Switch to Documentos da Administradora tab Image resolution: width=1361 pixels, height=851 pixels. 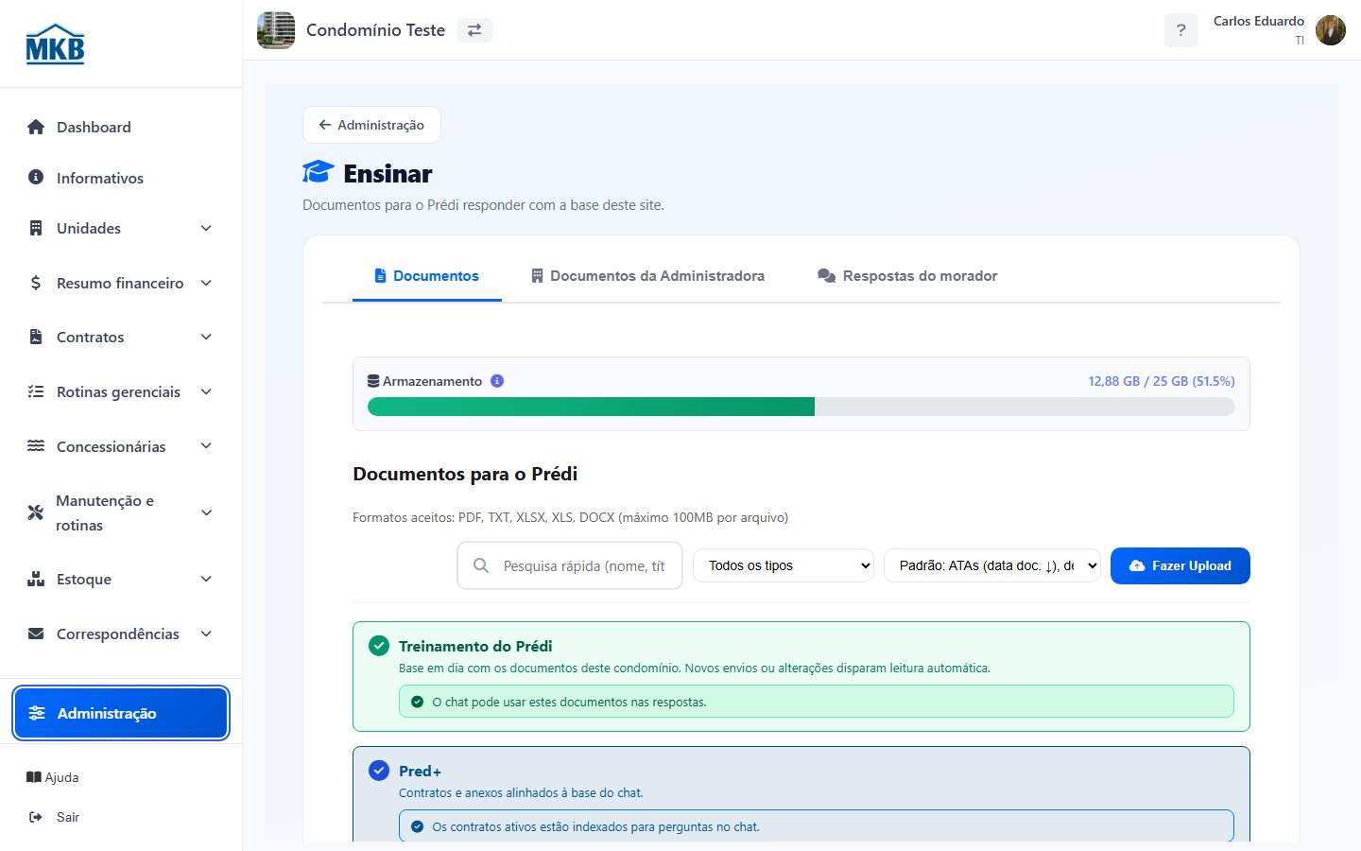pos(647,276)
